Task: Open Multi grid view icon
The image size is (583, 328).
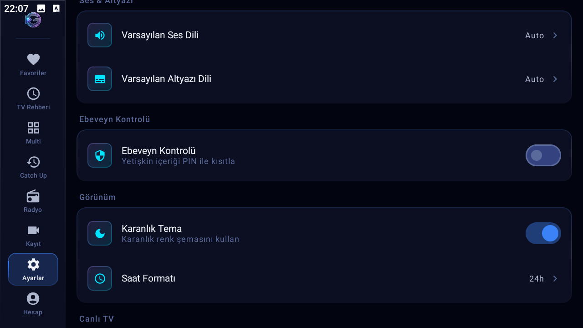Action: pos(33,128)
